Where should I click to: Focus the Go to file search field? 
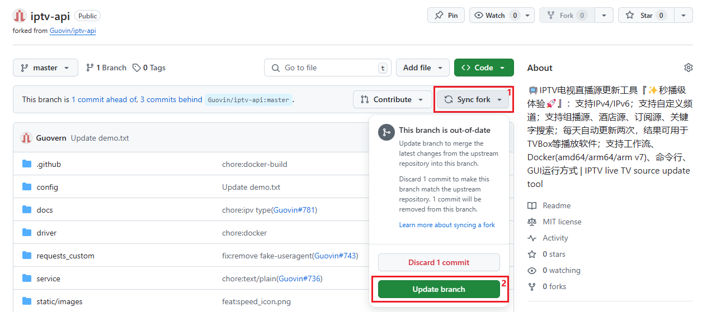click(x=327, y=68)
